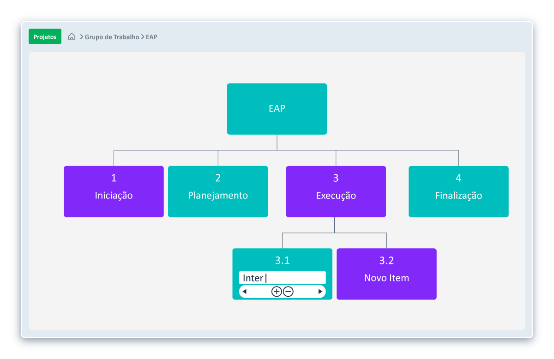
Task: Select node 3 Execução
Action: click(336, 191)
